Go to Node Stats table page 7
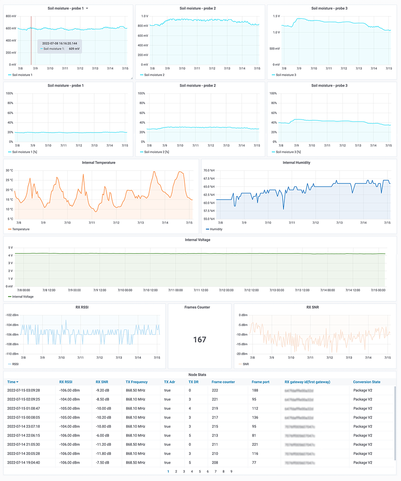Screen dimensions: 401x481 coord(215,471)
